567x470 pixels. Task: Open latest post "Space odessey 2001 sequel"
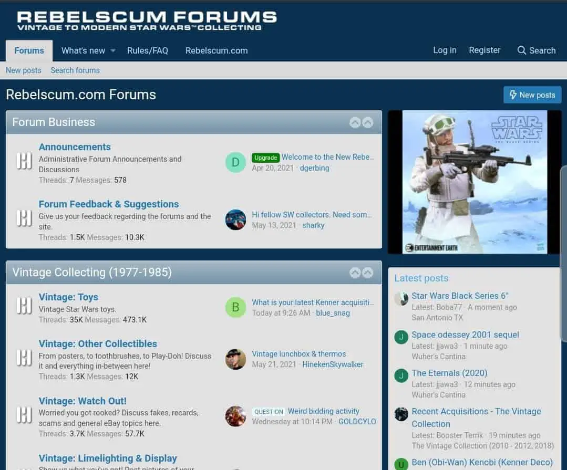point(466,335)
